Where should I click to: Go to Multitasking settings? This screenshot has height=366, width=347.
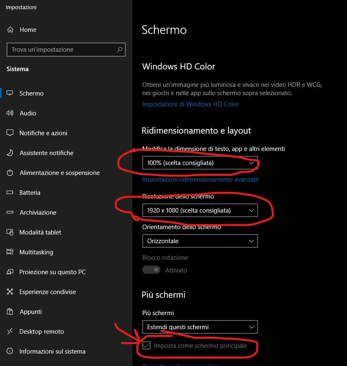[x=36, y=252]
